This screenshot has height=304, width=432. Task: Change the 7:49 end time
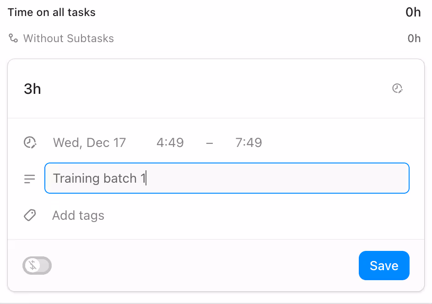pyautogui.click(x=248, y=142)
